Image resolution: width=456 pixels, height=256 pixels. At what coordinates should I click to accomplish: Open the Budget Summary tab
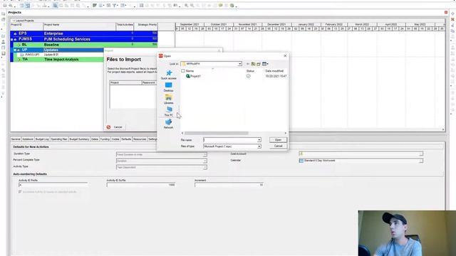79,139
